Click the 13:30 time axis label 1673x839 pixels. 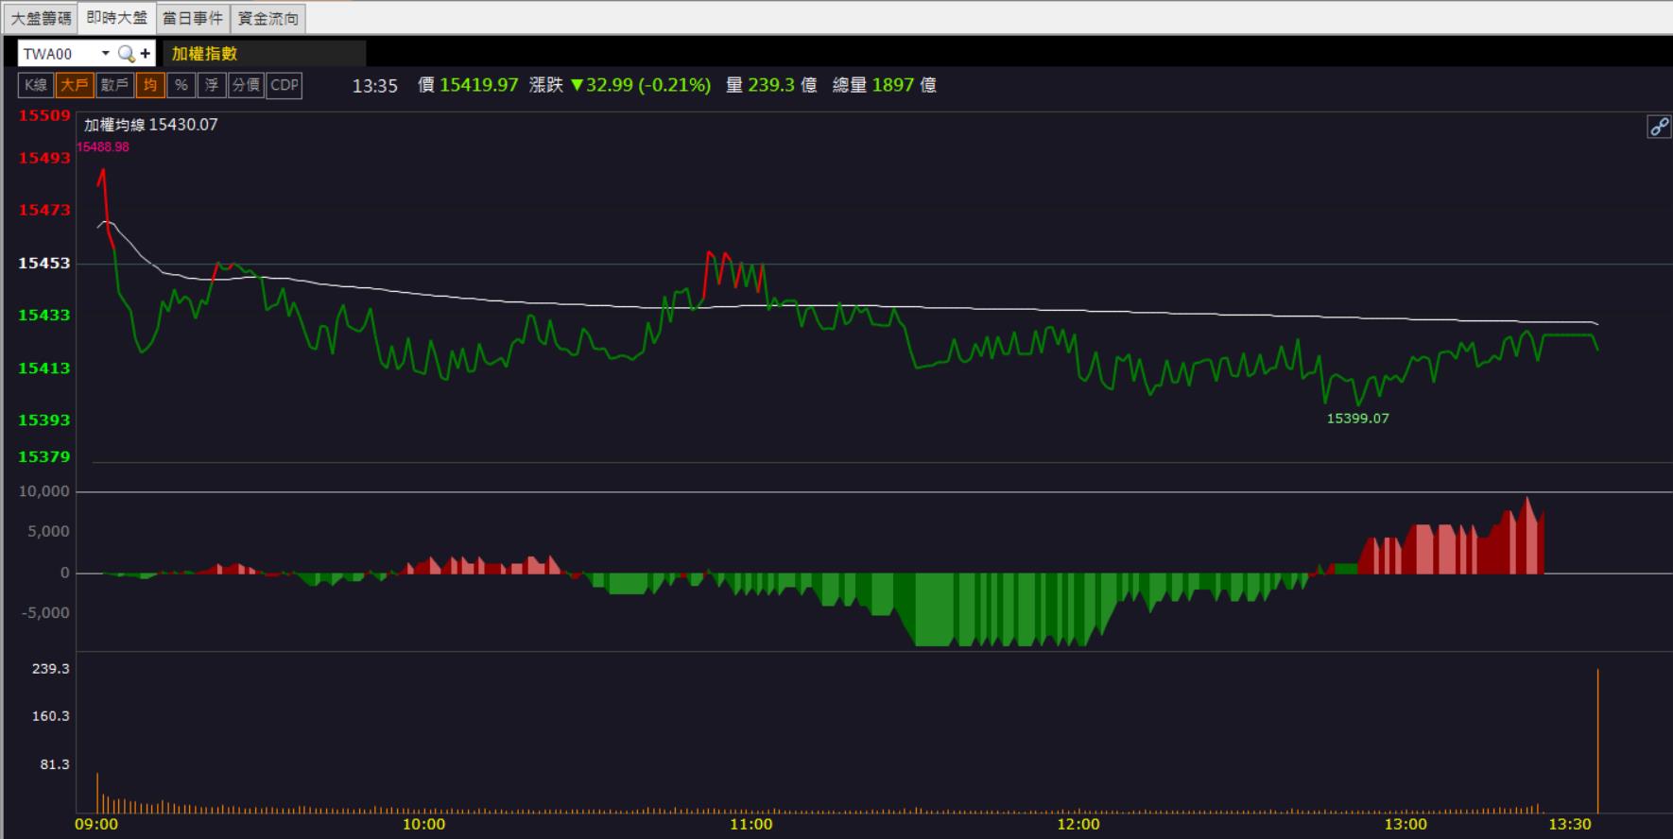pyautogui.click(x=1571, y=824)
